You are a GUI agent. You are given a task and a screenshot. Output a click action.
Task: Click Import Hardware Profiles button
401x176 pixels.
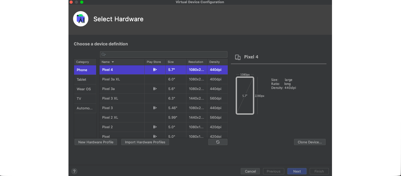click(x=145, y=142)
